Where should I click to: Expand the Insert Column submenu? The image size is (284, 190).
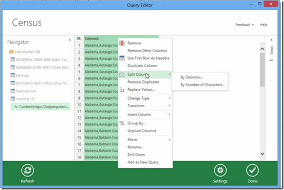[x=169, y=115]
